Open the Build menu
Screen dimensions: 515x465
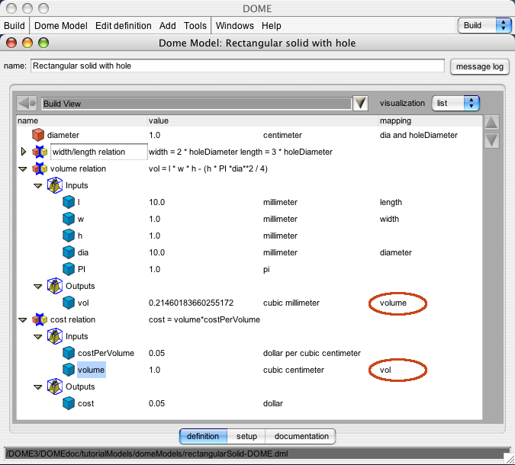[x=14, y=26]
